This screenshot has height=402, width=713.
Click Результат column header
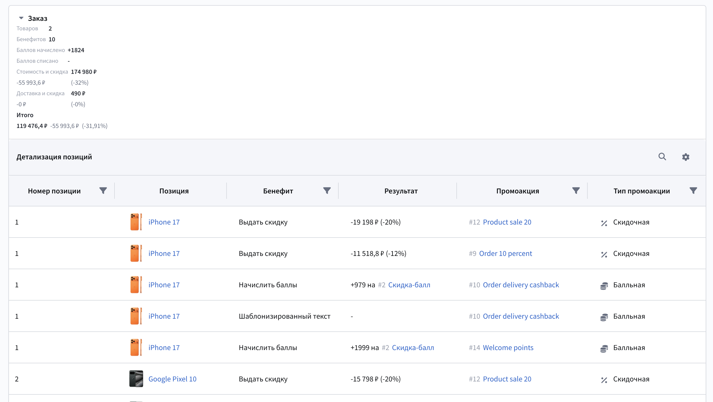tap(401, 191)
